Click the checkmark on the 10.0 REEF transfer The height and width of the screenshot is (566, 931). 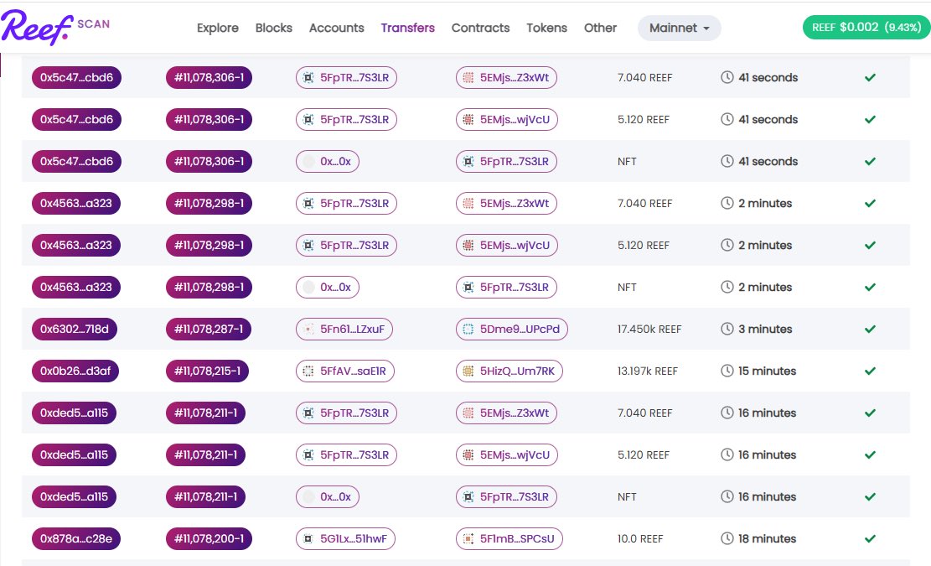tap(870, 538)
